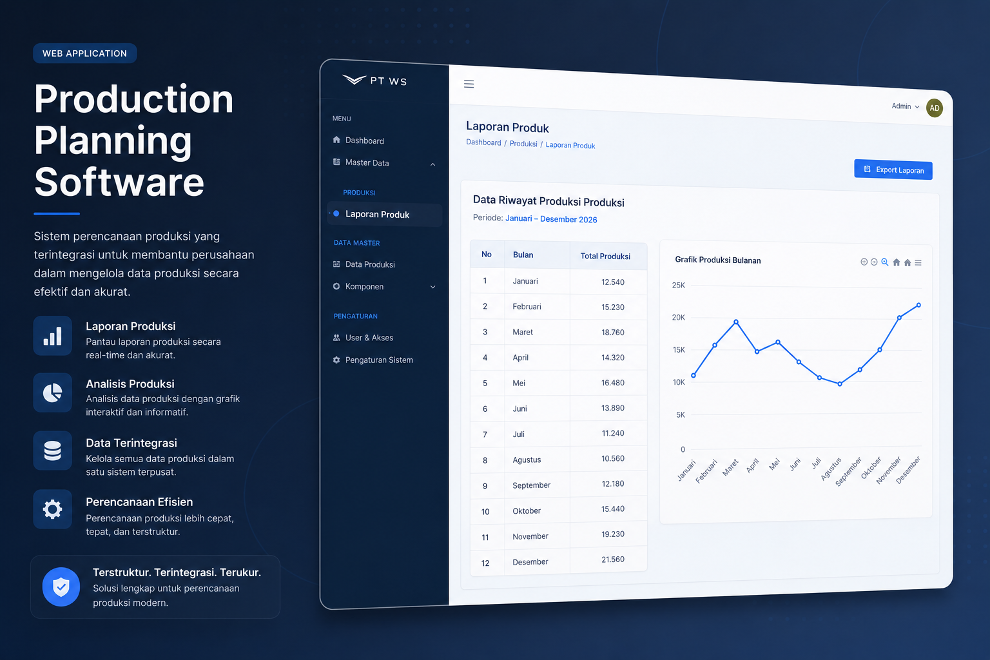Viewport: 990px width, 660px height.
Task: Select Laporan Produk in the sidebar
Action: [x=385, y=215]
